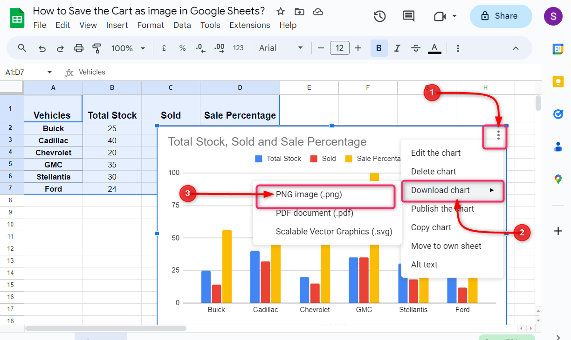Open the comments icon
Image resolution: width=571 pixels, height=340 pixels.
[x=408, y=16]
